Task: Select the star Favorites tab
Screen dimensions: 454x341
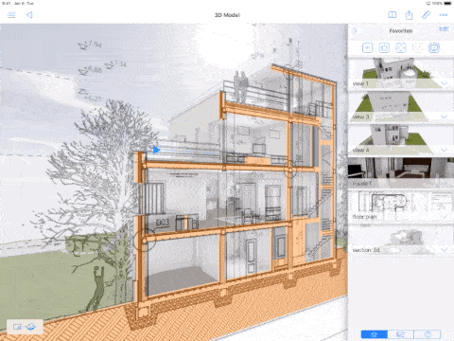Action: pyautogui.click(x=375, y=334)
